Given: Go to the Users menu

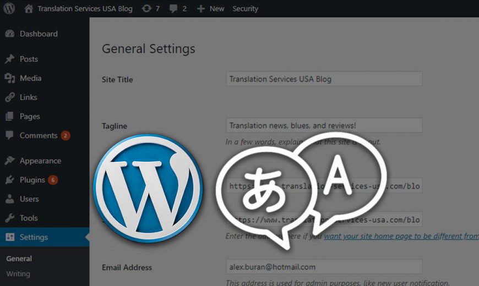Looking at the screenshot, I should [29, 199].
